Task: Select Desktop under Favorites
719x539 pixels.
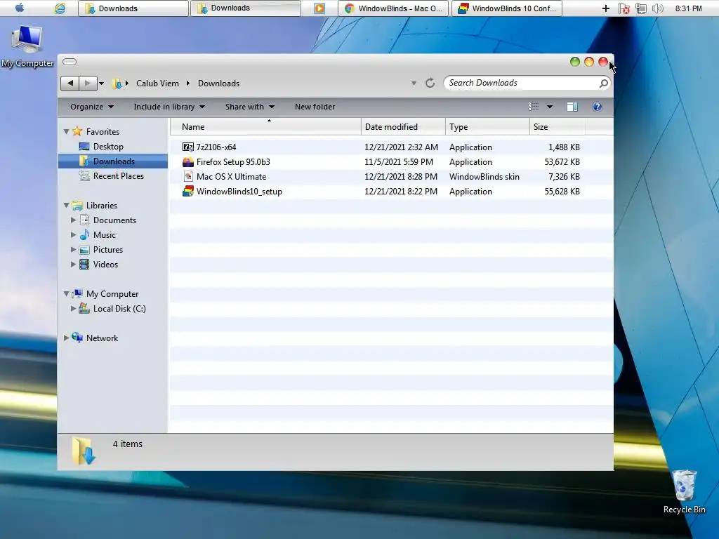Action: point(108,147)
